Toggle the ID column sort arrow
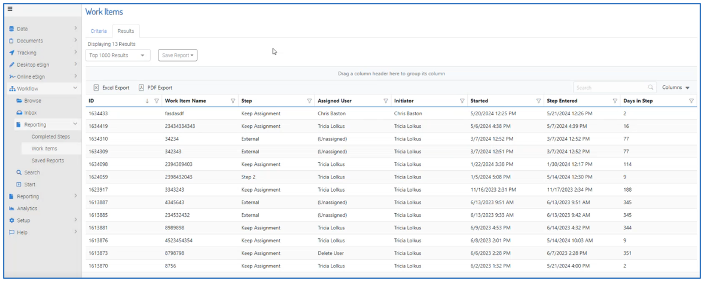Viewport: 707px width, 286px height. click(x=147, y=102)
